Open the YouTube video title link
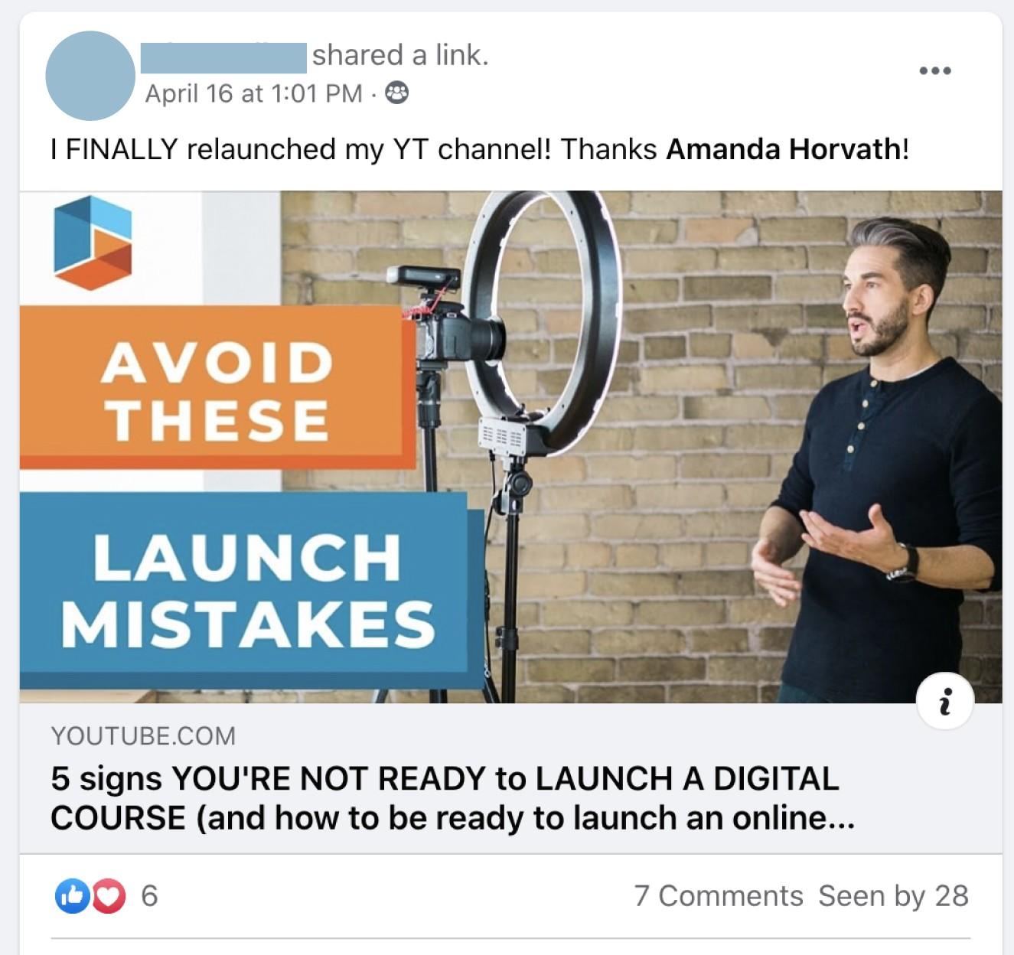The width and height of the screenshot is (1014, 955). click(x=452, y=798)
